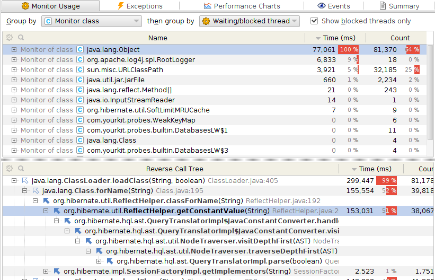Click the gear icon in the Reverse Call Tree header
The image size is (435, 280).
pyautogui.click(x=8, y=169)
